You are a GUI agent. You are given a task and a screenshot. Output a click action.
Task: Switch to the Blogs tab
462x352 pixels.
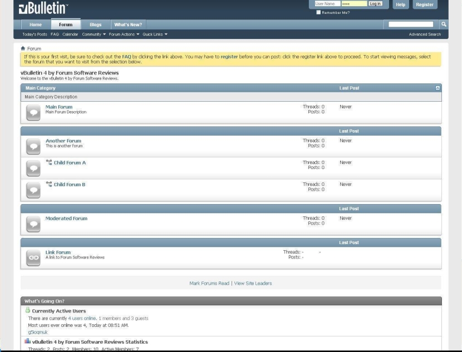(x=95, y=24)
